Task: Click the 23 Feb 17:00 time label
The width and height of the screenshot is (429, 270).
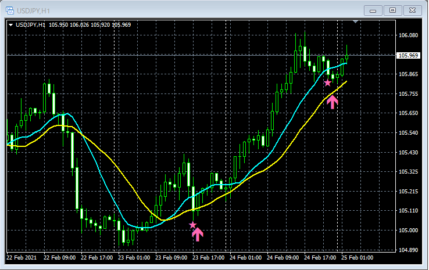Action: [209, 258]
